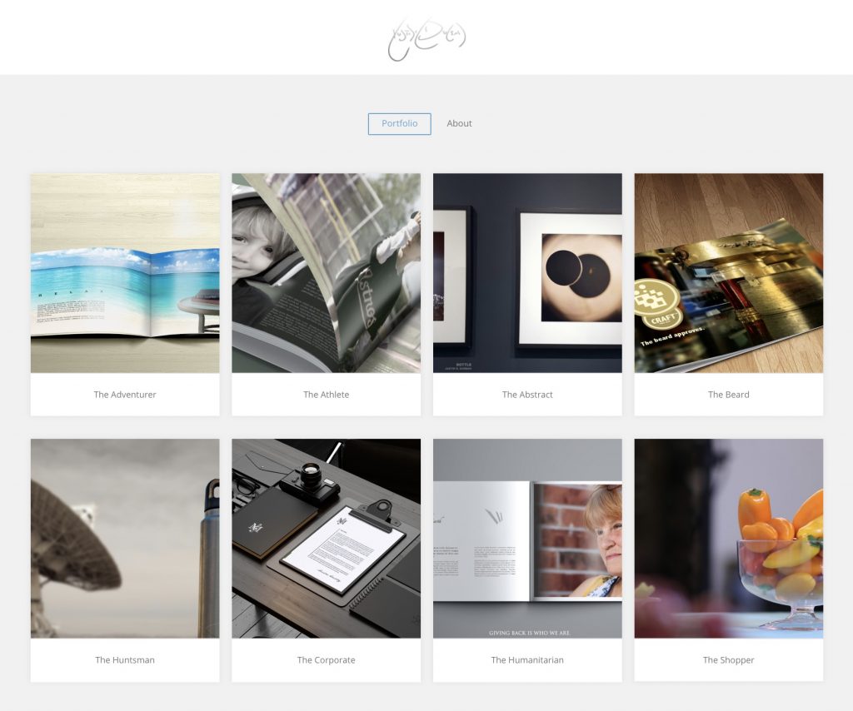This screenshot has width=853, height=711.
Task: Open The Adventurer beach magazine thumbnail
Action: (125, 273)
